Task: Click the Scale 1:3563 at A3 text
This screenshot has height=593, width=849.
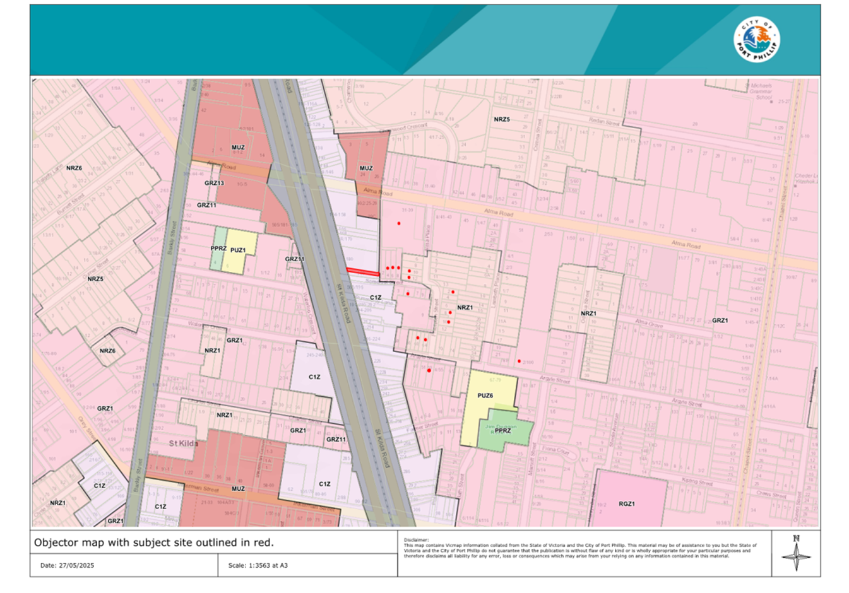Action: coord(258,565)
